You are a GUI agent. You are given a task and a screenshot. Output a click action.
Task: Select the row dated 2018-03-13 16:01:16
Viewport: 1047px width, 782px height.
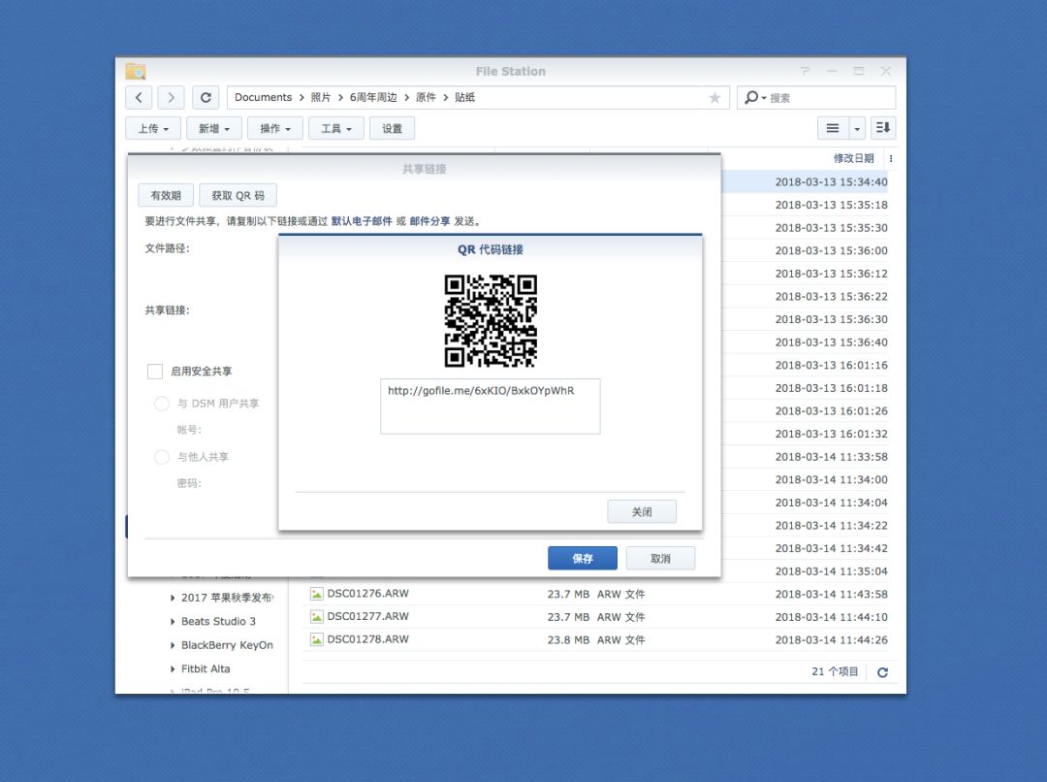click(x=805, y=365)
